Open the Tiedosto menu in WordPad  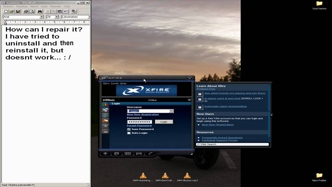click(x=8, y=6)
